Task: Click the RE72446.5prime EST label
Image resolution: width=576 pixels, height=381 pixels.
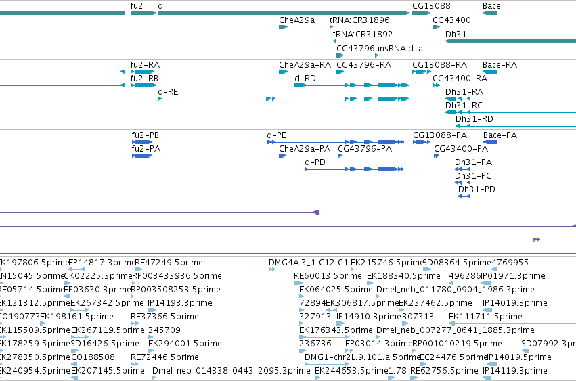Action: [164, 357]
